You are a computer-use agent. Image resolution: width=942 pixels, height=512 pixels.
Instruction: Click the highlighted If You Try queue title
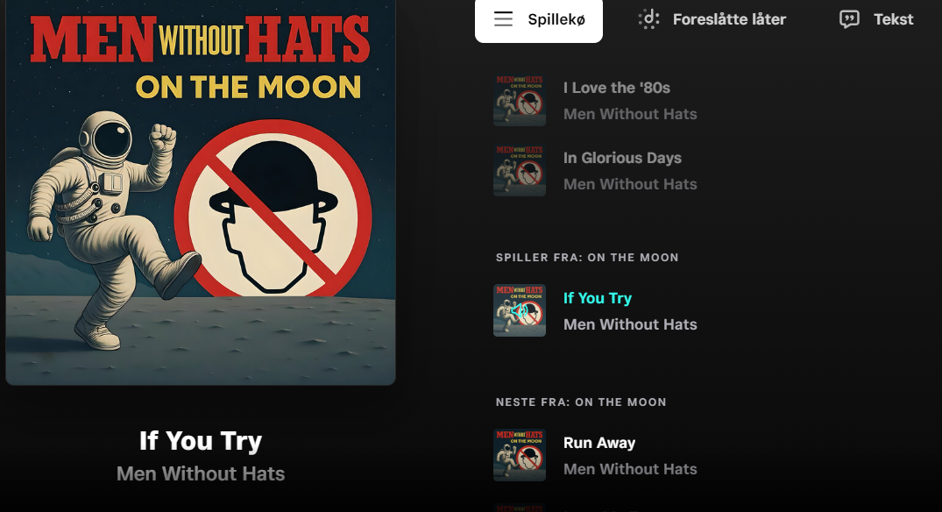click(597, 298)
